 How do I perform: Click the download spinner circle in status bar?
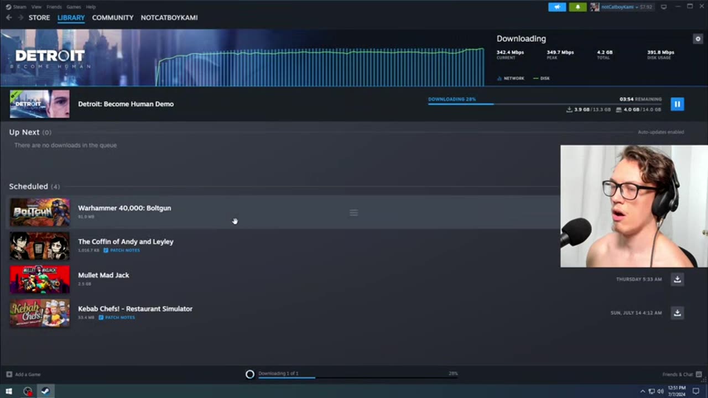tap(250, 374)
